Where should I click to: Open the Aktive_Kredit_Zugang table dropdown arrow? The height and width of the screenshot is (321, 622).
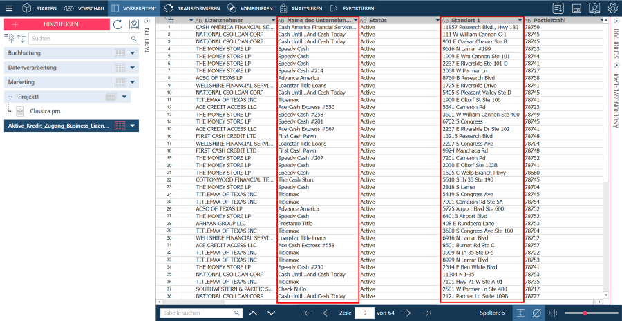[133, 126]
